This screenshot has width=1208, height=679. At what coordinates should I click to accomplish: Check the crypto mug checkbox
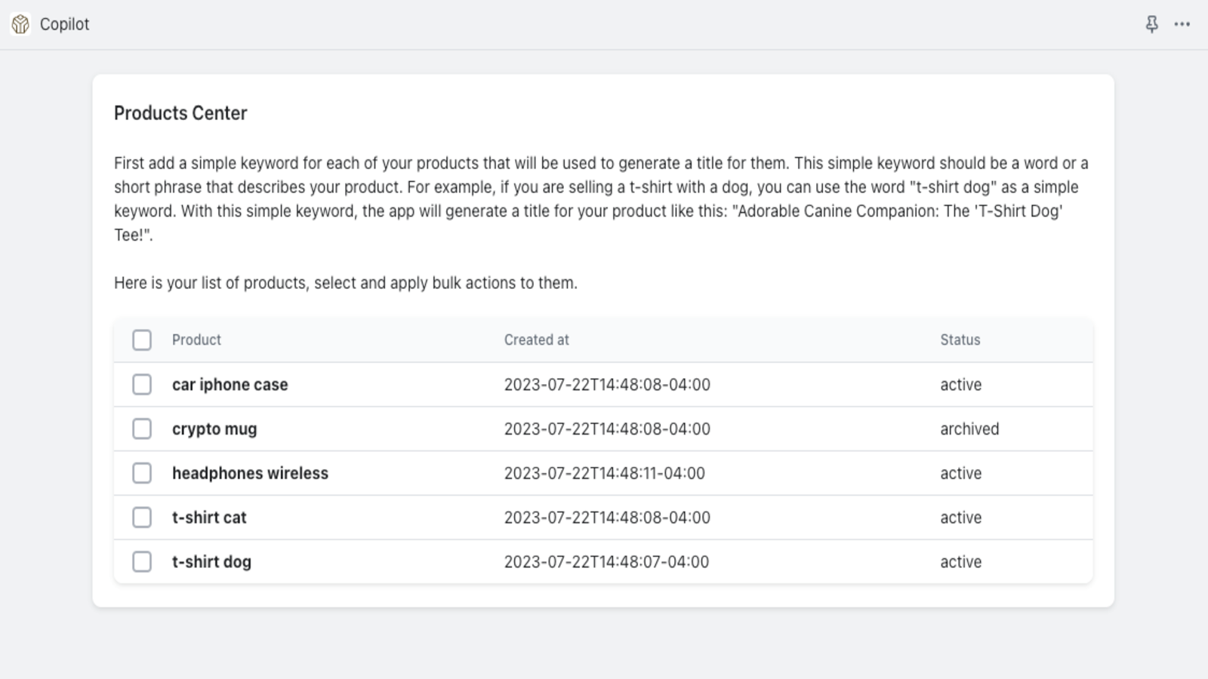point(142,429)
